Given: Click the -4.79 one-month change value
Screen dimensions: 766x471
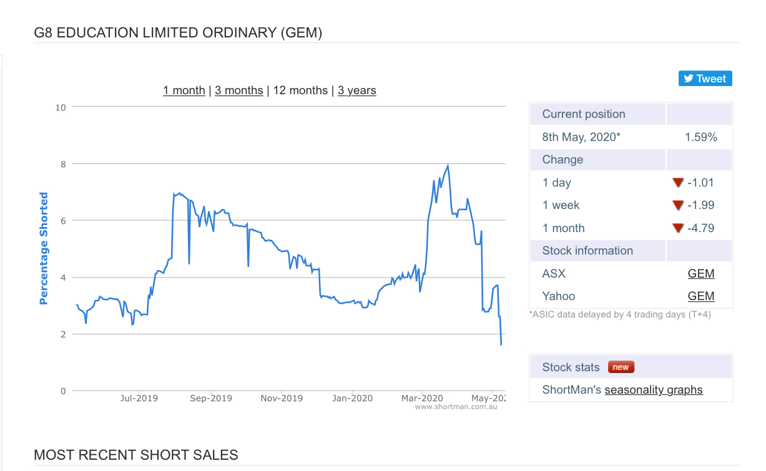Looking at the screenshot, I should 701,228.
